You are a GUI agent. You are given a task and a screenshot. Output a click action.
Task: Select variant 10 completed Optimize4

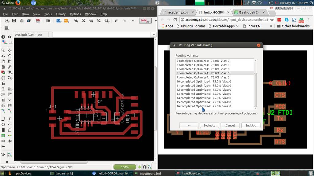(215, 81)
